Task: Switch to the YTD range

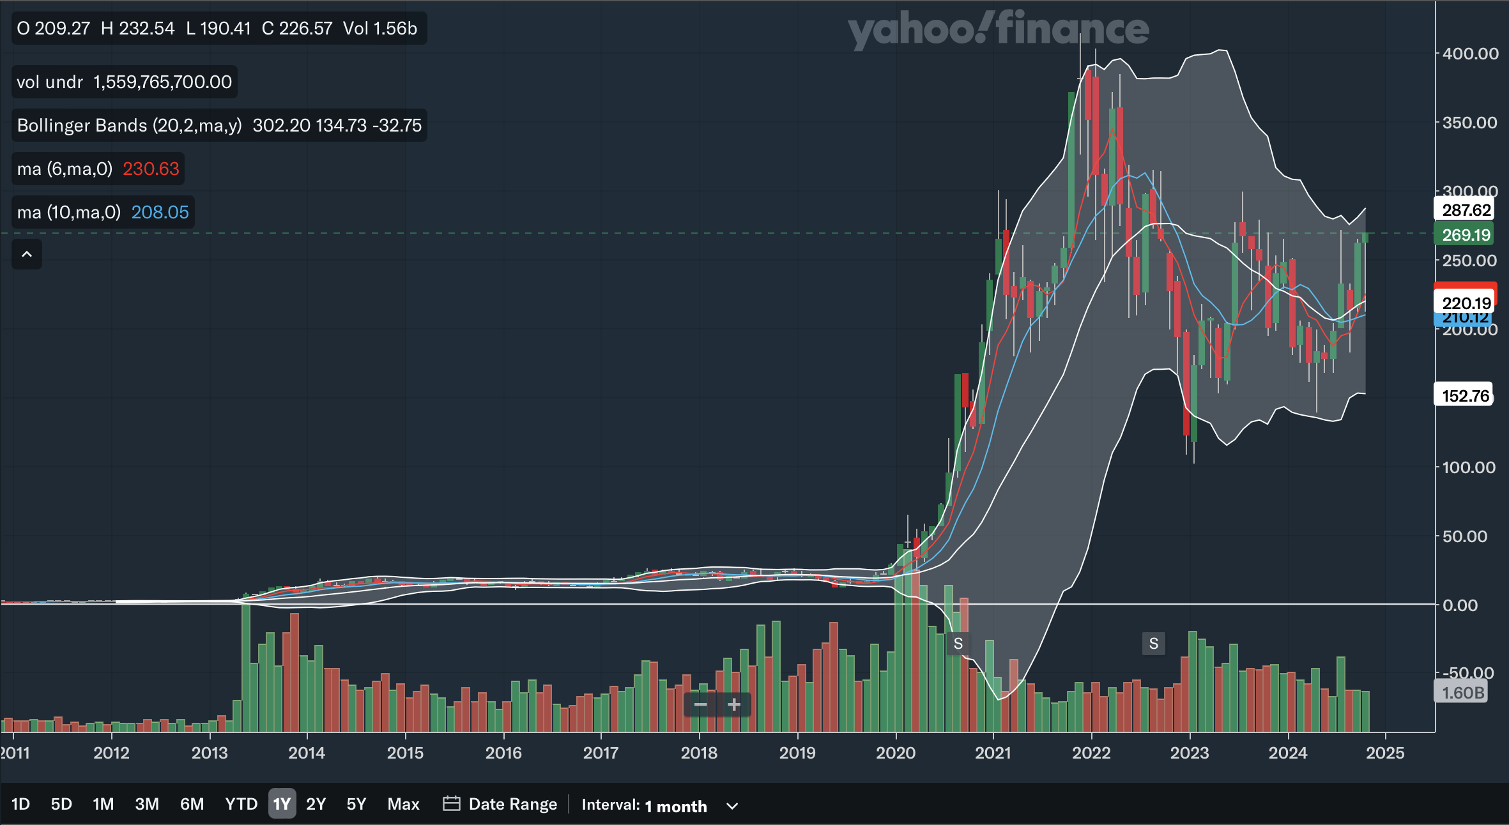Action: pos(241,804)
